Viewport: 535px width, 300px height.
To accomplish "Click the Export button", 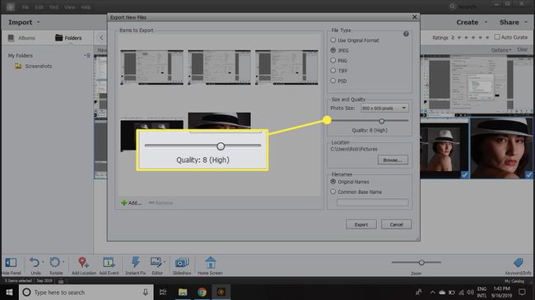I will (x=361, y=224).
